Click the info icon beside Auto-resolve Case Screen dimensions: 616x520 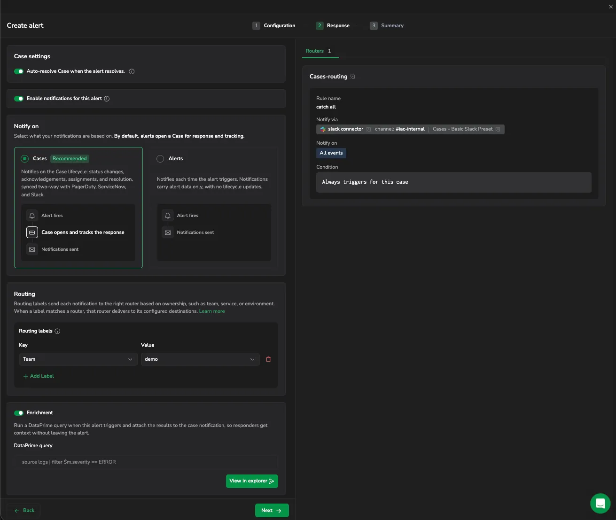pos(132,71)
